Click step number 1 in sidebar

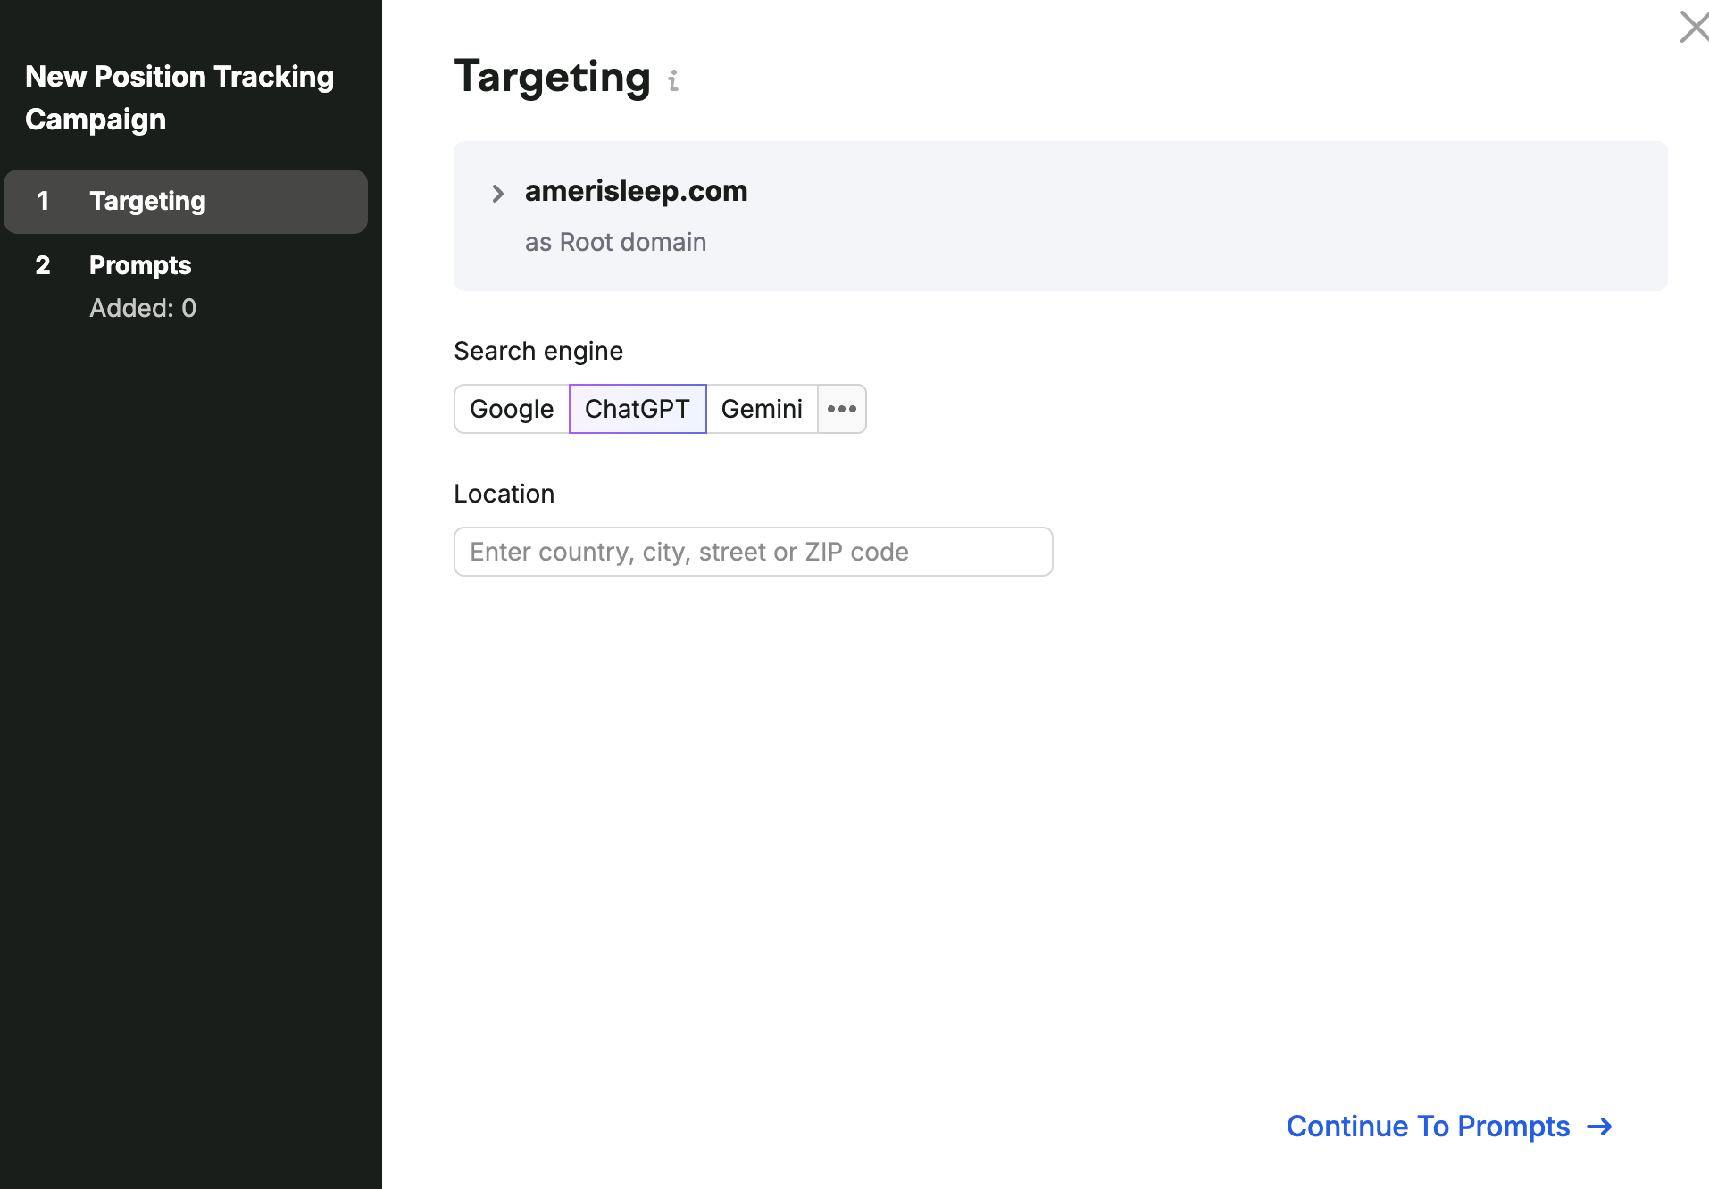tap(43, 201)
